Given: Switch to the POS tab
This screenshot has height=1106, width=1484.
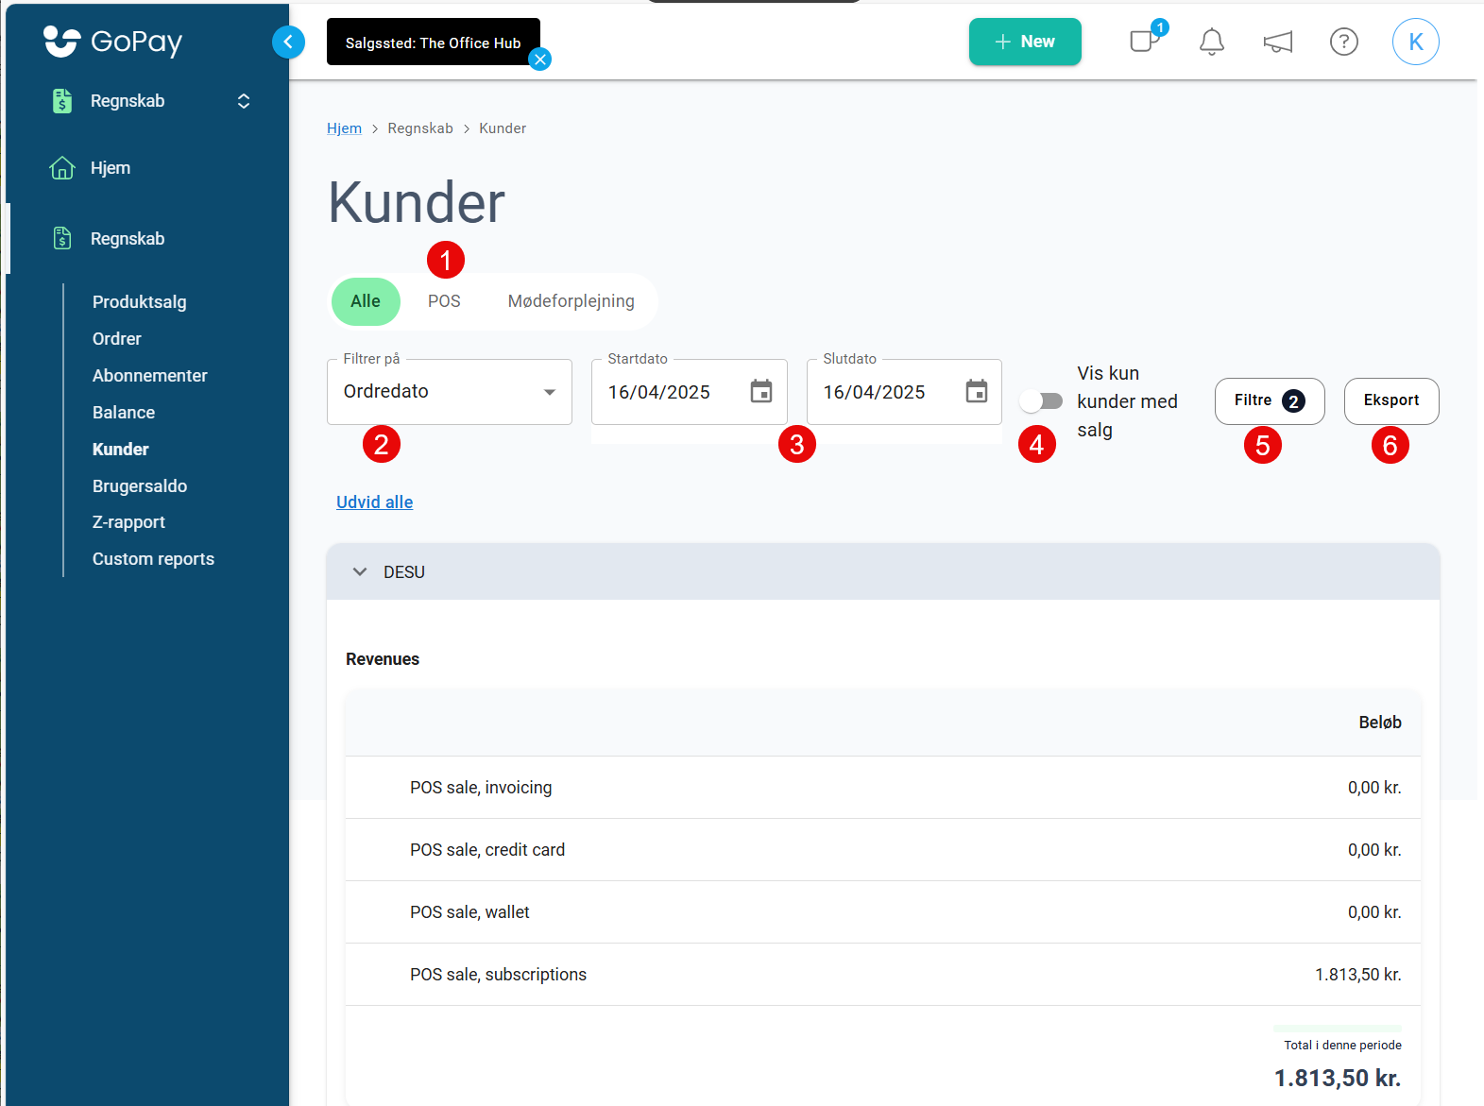Looking at the screenshot, I should pyautogui.click(x=444, y=301).
